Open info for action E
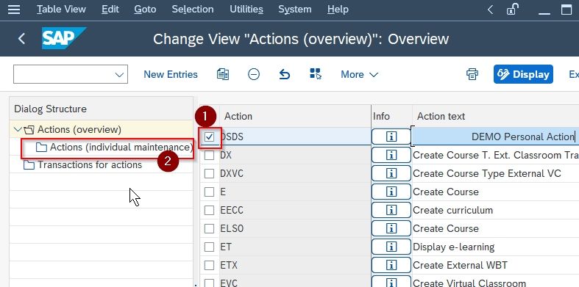Screen dimensions: 579x287 click(x=391, y=192)
